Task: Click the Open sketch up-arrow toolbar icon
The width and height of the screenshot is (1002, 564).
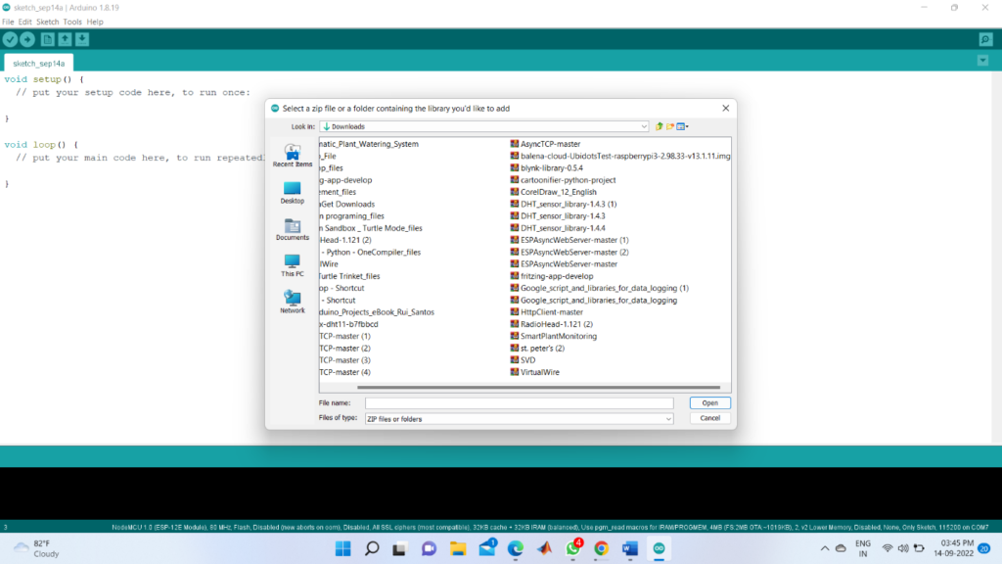Action: coord(65,39)
